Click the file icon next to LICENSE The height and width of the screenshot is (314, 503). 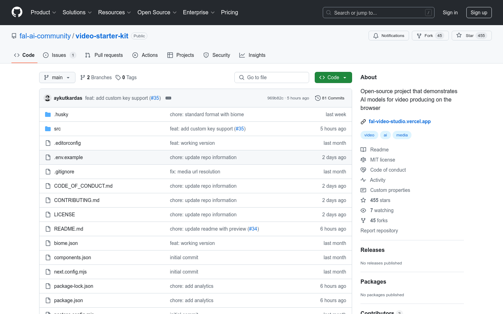pyautogui.click(x=48, y=215)
